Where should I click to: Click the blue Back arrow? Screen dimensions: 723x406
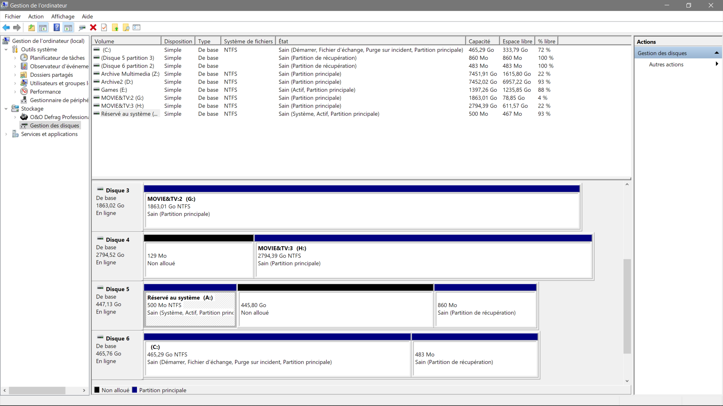[x=6, y=27]
